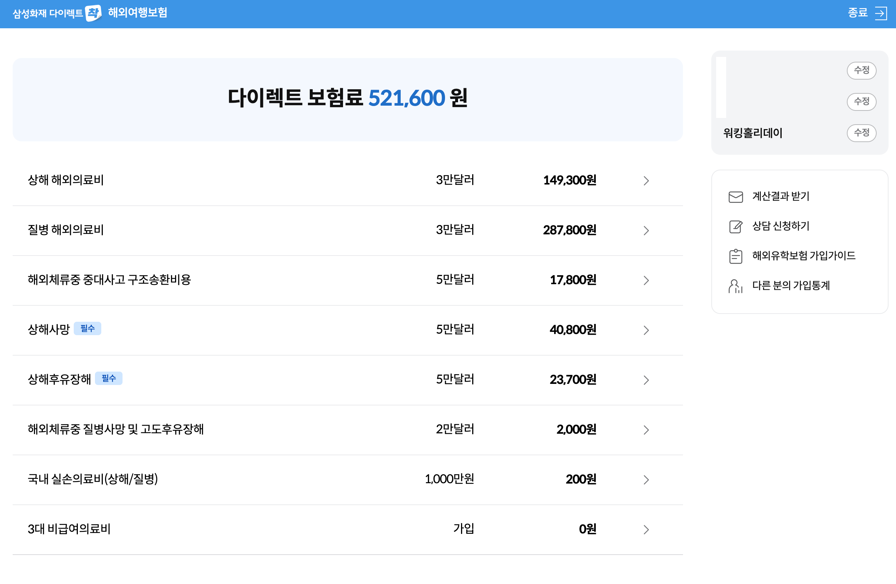The height and width of the screenshot is (584, 896).
Task: Expand the 3대 비급여의료비 row chevron
Action: 646,529
